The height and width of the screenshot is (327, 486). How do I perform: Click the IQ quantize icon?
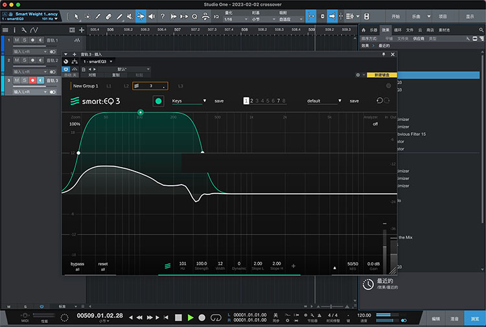click(x=216, y=17)
